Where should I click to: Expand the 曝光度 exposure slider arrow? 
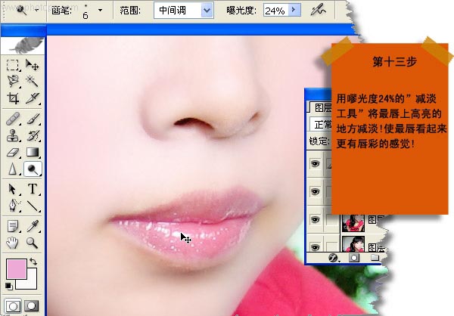[x=295, y=11]
